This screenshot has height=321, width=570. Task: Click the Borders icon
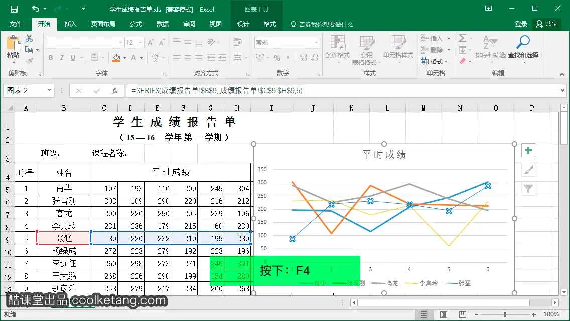coord(94,58)
